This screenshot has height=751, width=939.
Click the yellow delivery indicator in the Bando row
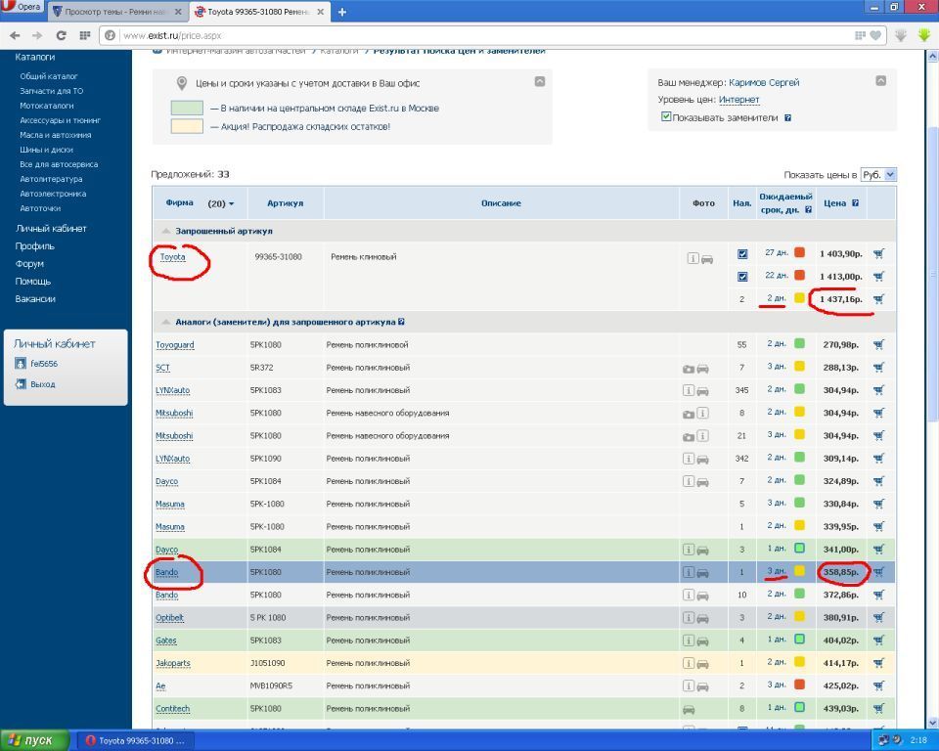coord(799,572)
